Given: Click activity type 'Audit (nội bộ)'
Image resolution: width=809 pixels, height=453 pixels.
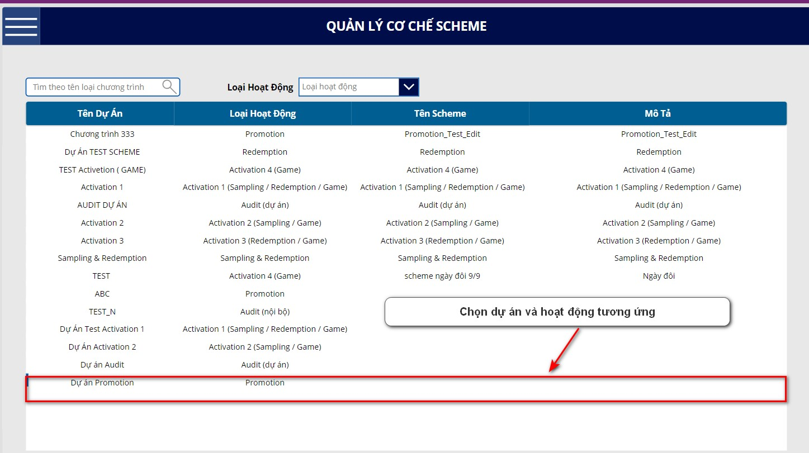Looking at the screenshot, I should click(265, 312).
